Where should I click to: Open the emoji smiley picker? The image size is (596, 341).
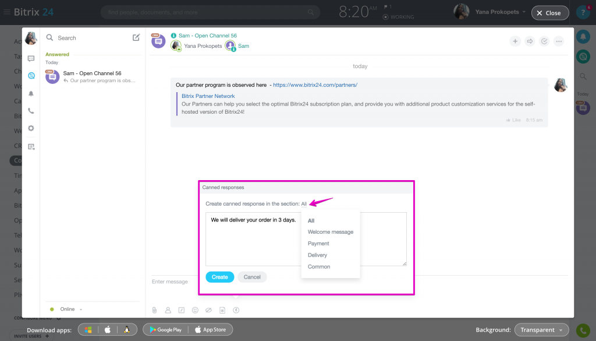pos(195,310)
